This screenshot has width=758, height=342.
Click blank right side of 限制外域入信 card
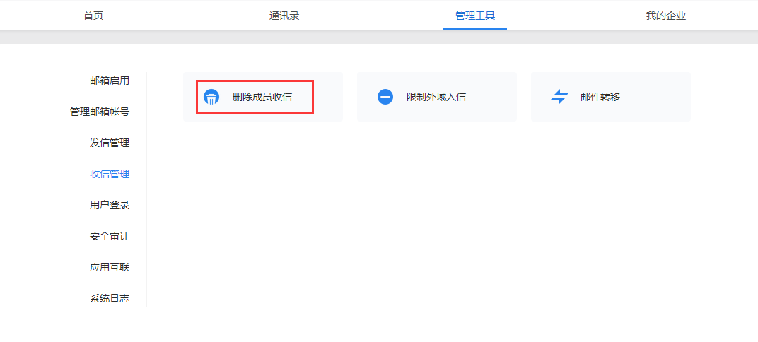point(491,98)
